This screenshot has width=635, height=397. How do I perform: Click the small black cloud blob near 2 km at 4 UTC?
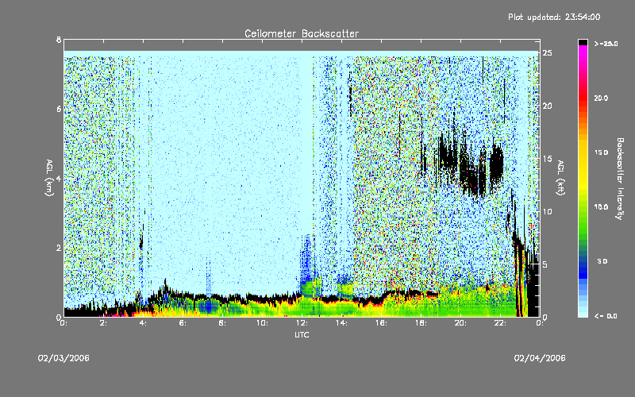point(141,244)
